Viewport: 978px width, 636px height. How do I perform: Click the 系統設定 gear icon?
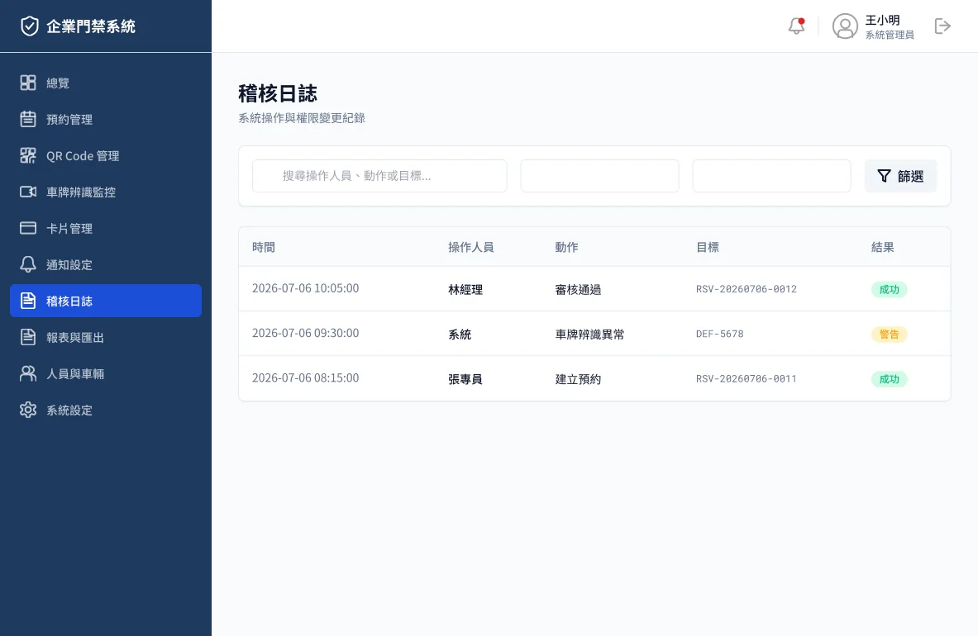point(28,410)
